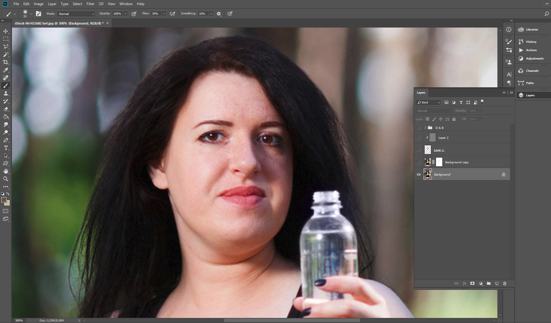The height and width of the screenshot is (323, 551).
Task: Toggle Quick Mask mode
Action: point(6,211)
